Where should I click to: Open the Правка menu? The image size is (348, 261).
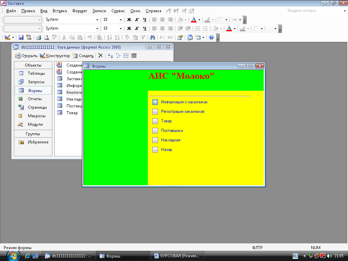pos(28,11)
